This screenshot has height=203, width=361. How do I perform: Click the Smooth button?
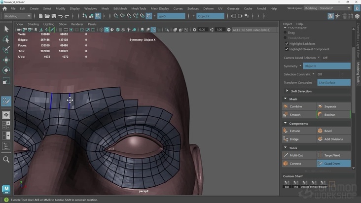click(299, 115)
